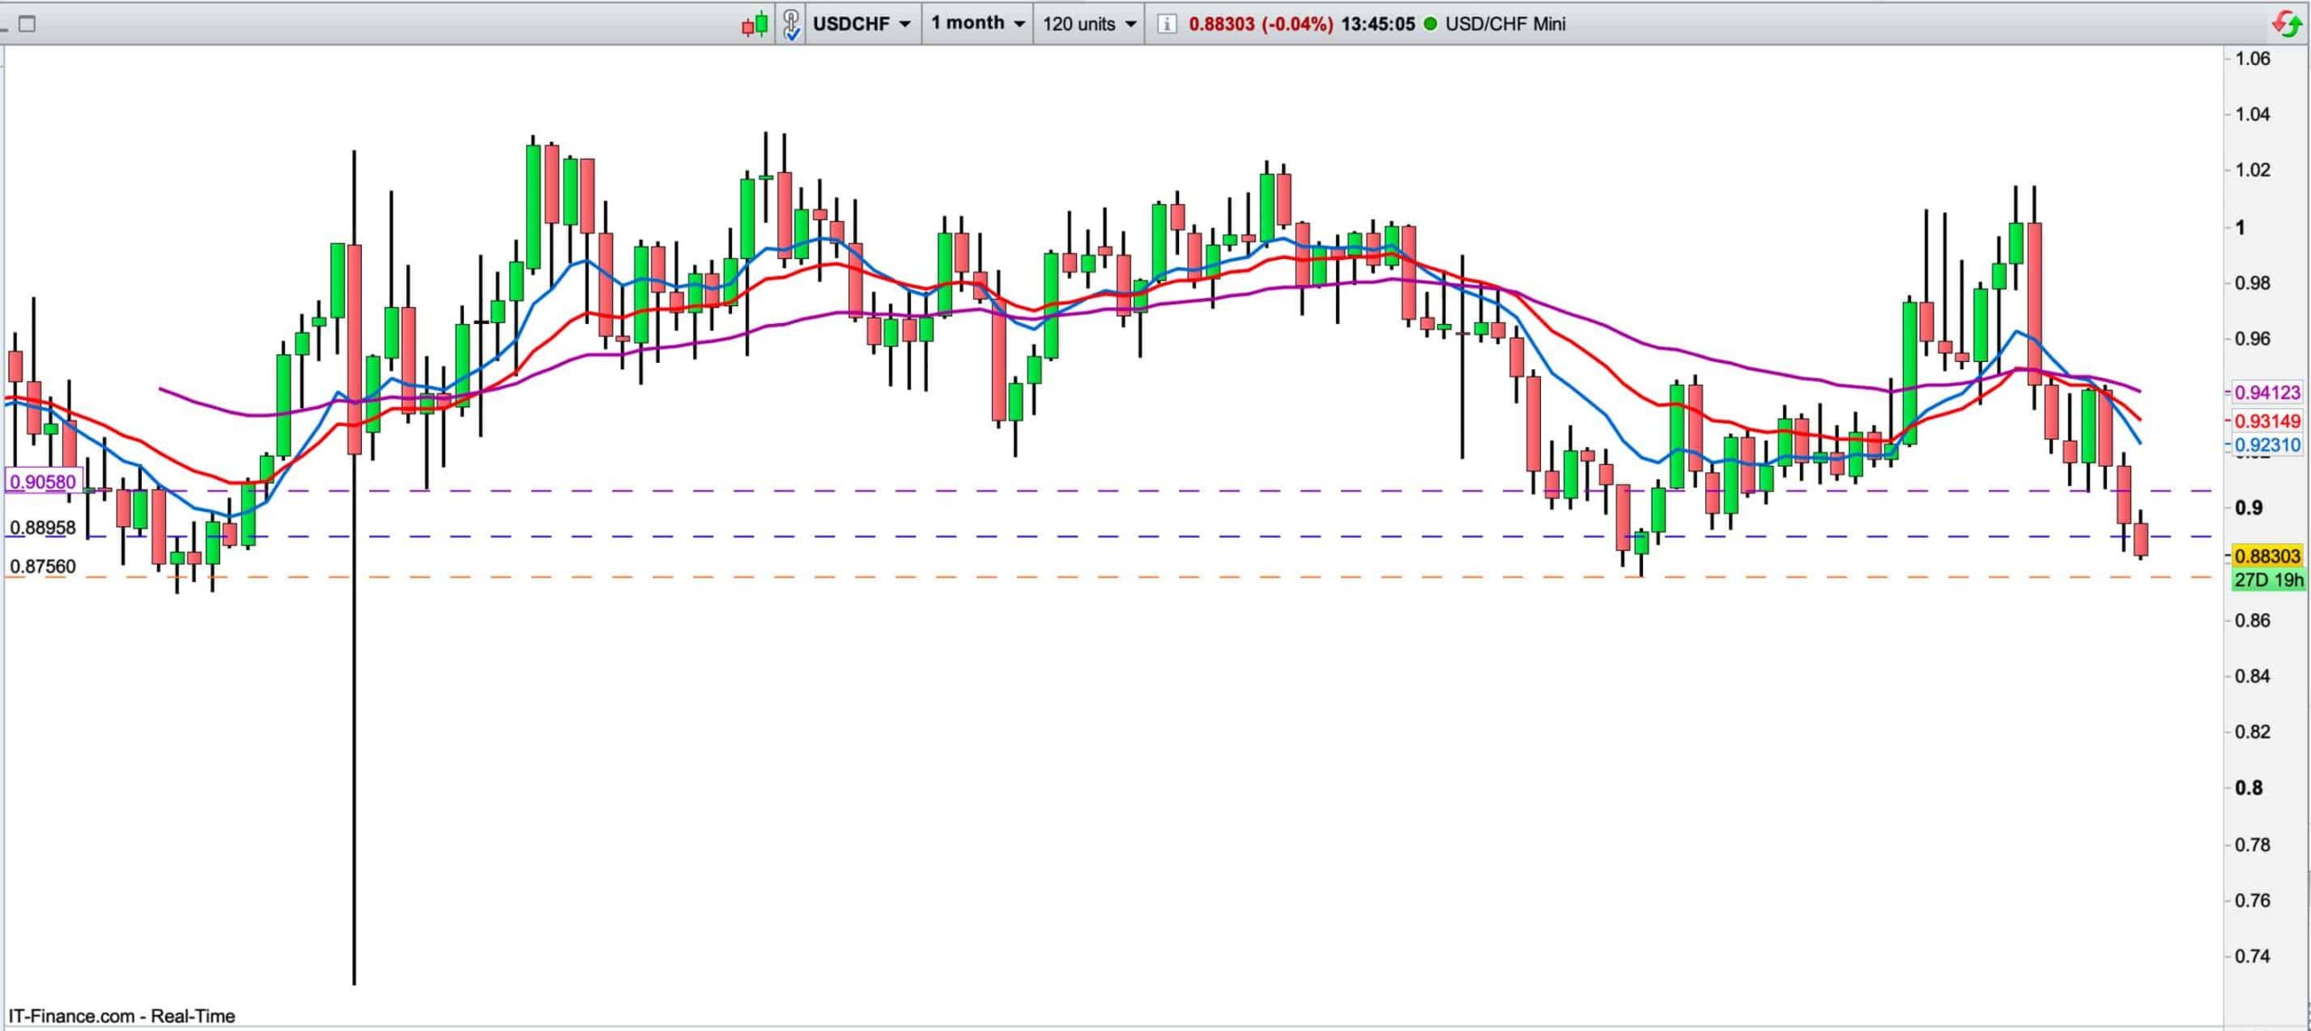Click the instrument info icon

point(1166,23)
